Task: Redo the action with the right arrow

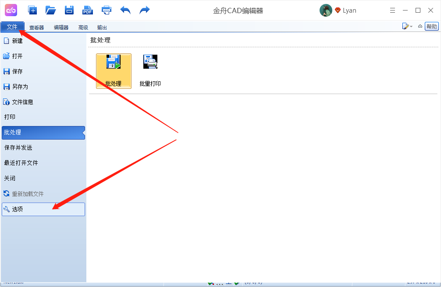Action: pyautogui.click(x=145, y=10)
